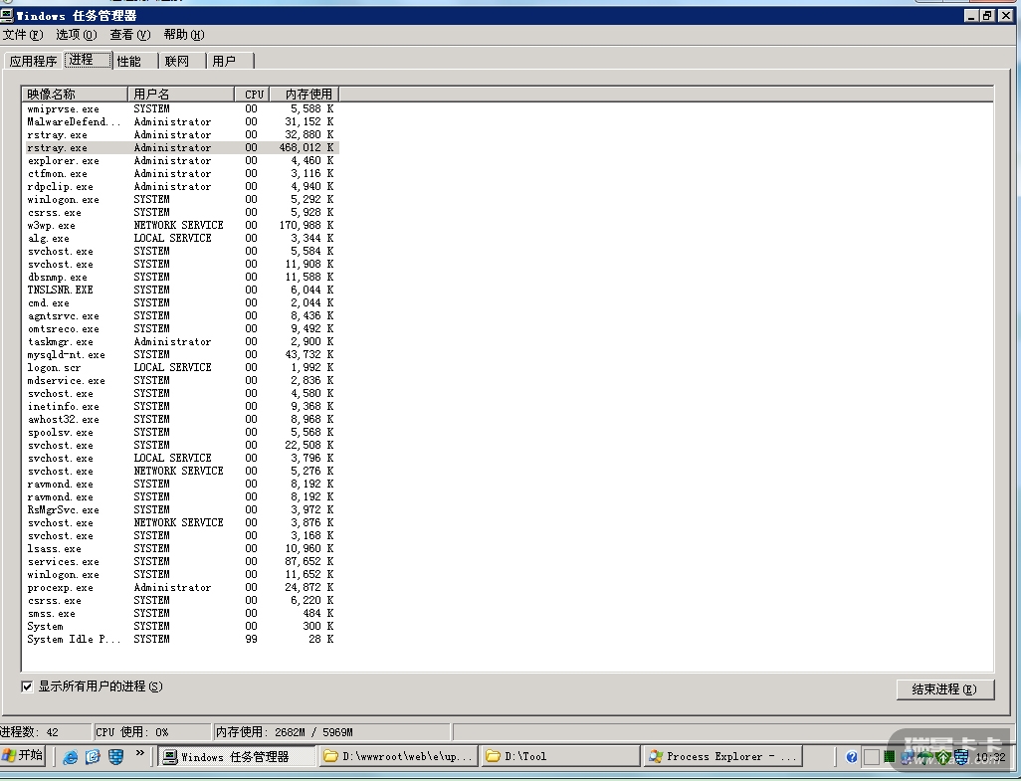
Task: Click the blue firewall shield tray icon
Action: [961, 757]
